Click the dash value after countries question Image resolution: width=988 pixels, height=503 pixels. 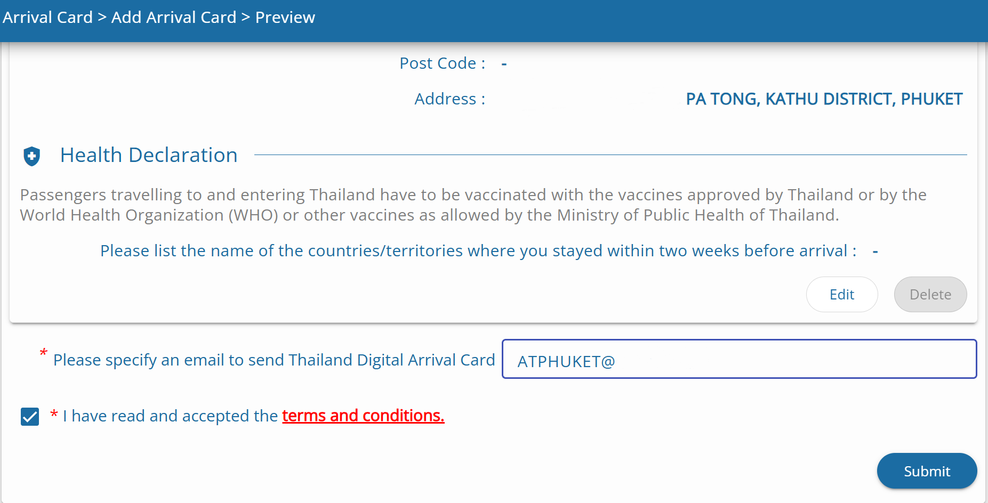click(x=875, y=251)
